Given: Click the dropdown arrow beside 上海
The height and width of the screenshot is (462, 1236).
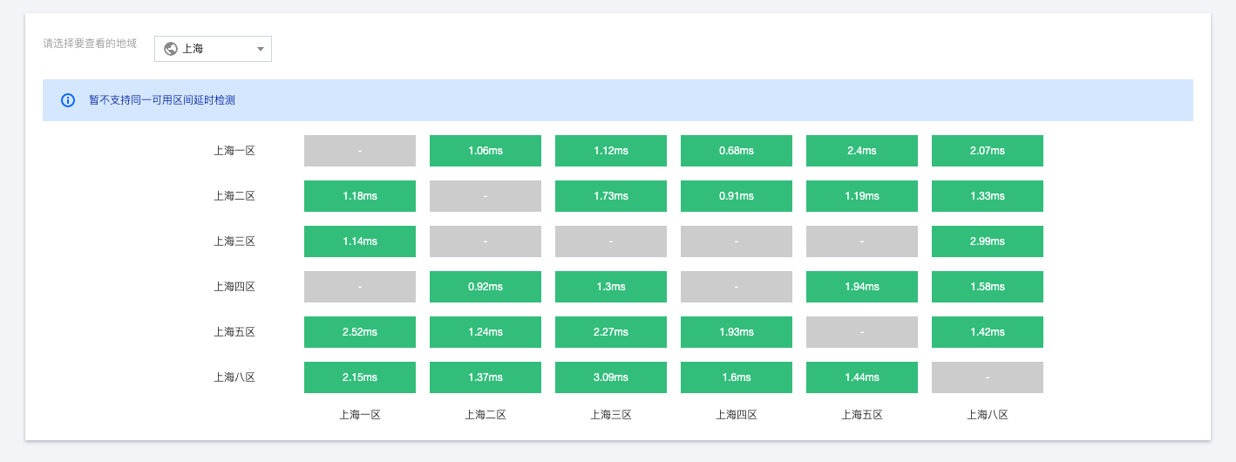Looking at the screenshot, I should 260,50.
